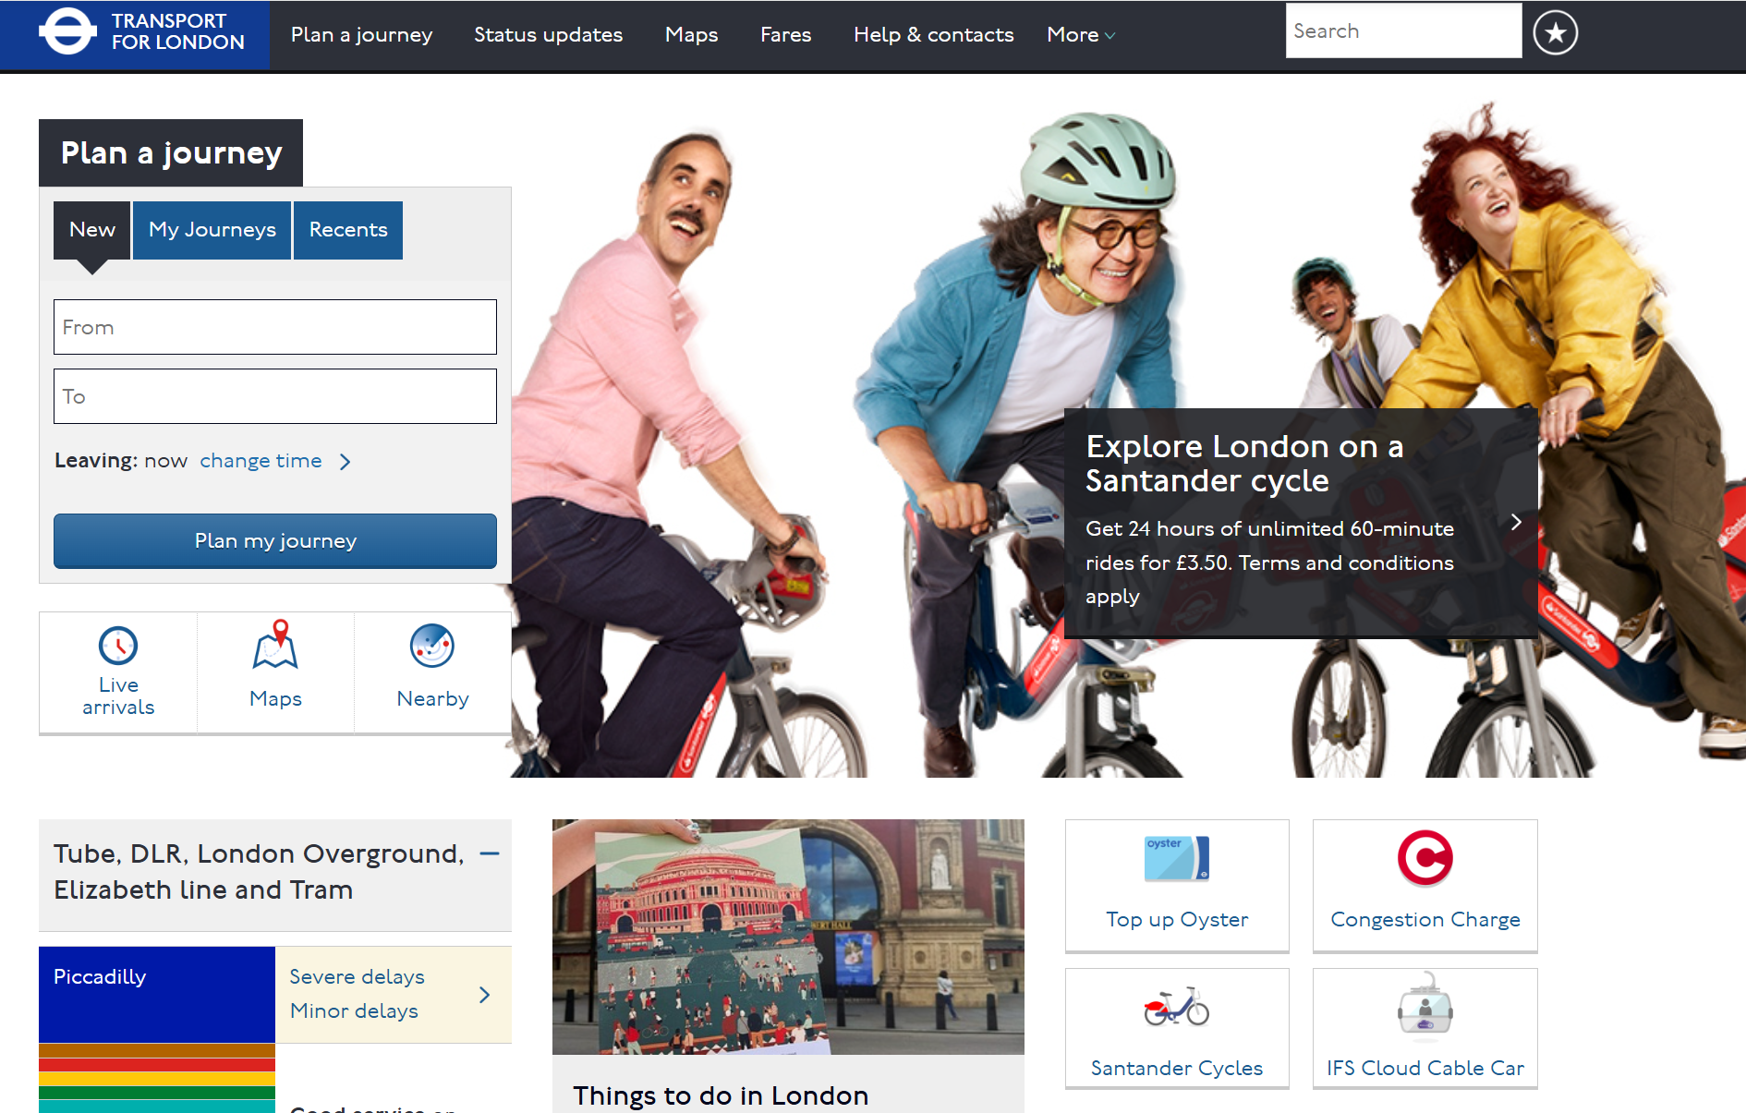1746x1113 pixels.
Task: Switch to the My Journeys tab
Action: click(212, 230)
